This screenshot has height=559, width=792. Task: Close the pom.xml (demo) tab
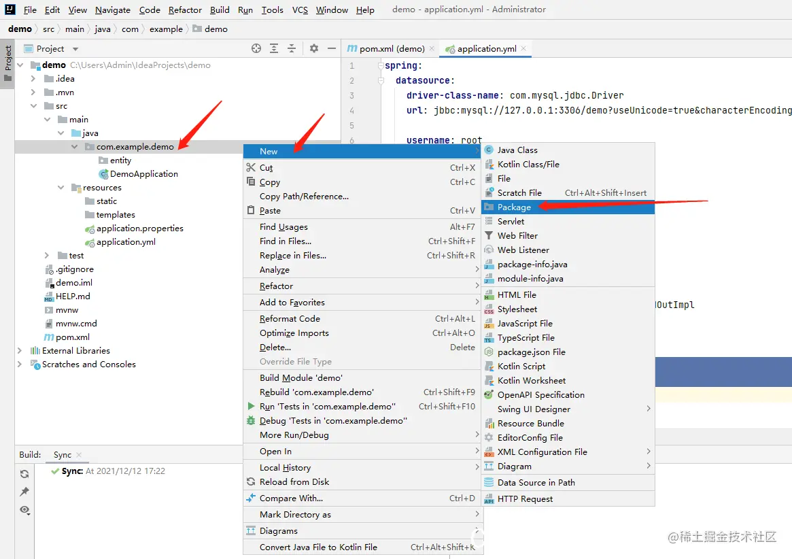tap(432, 48)
